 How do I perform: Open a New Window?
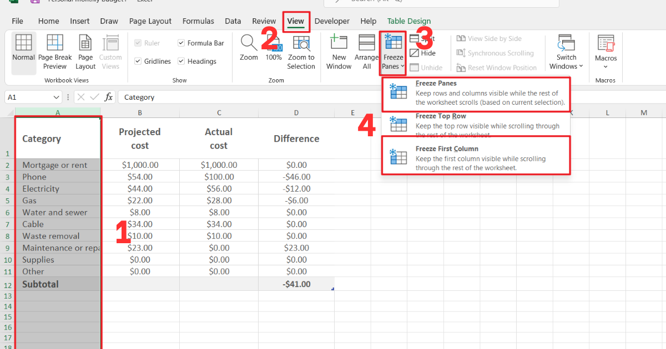[x=339, y=53]
